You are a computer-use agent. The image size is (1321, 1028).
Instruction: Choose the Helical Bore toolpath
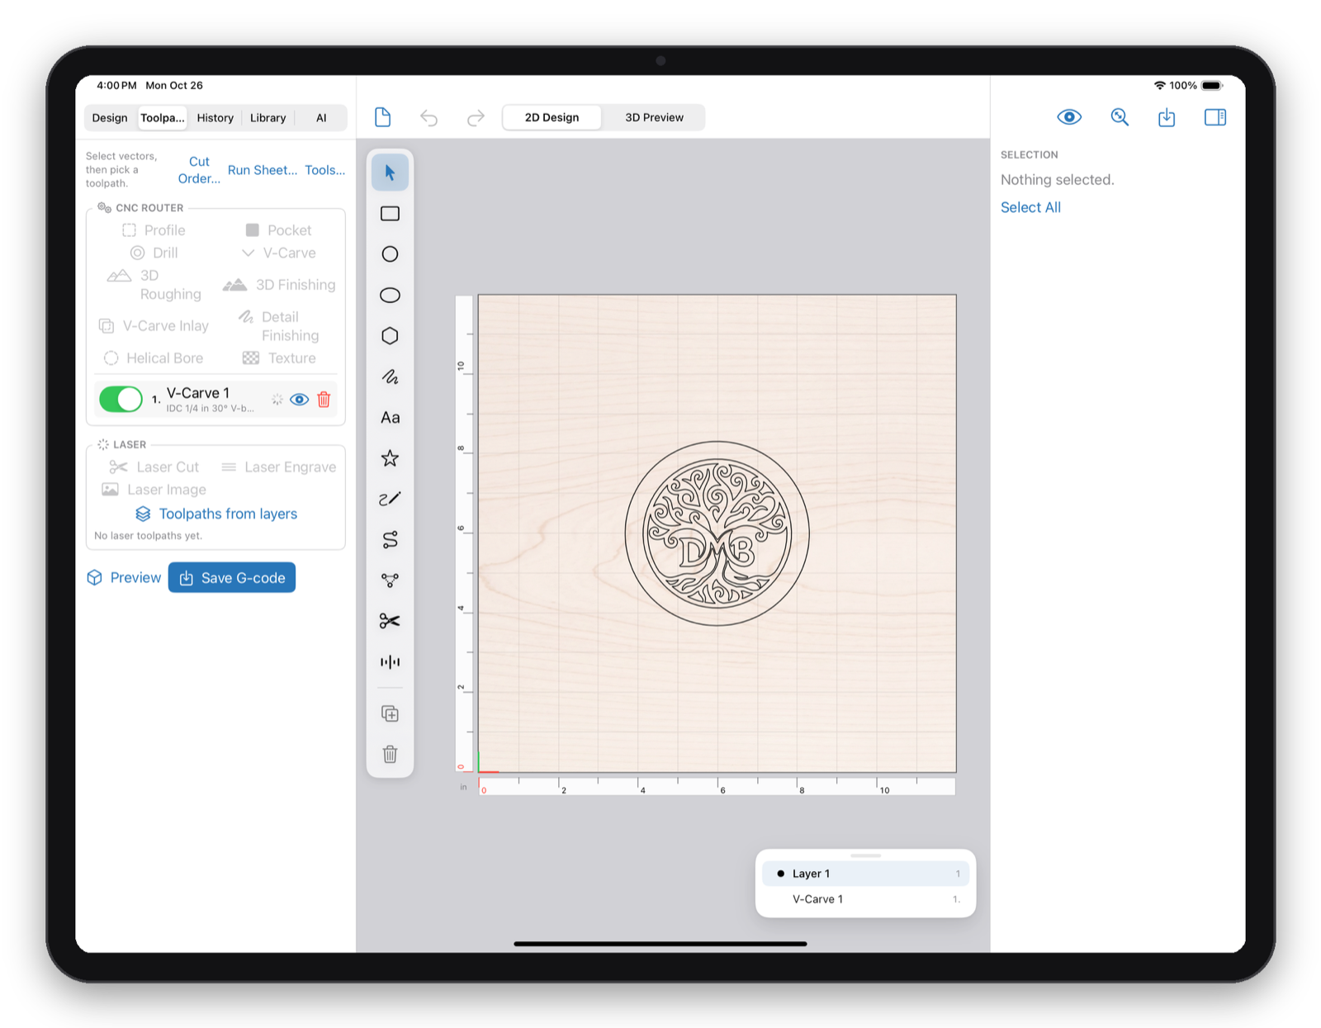pyautogui.click(x=154, y=358)
